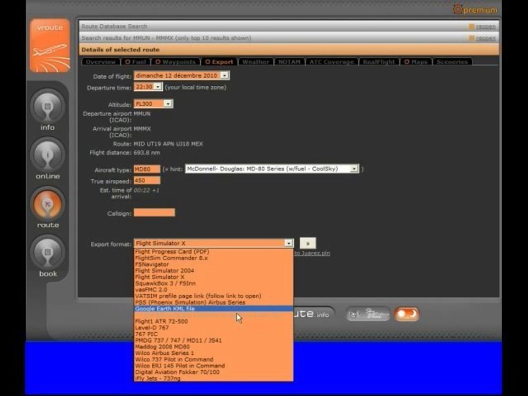Viewport: 528px width, 396px height.
Task: Choose Digital Aviation Fokker 70/100 option
Action: coord(213,372)
